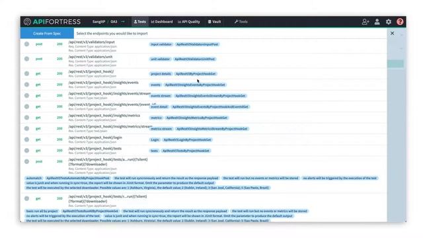Select the insights/metrics endpoint toggle
This screenshot has width=423, height=238.
point(26,118)
